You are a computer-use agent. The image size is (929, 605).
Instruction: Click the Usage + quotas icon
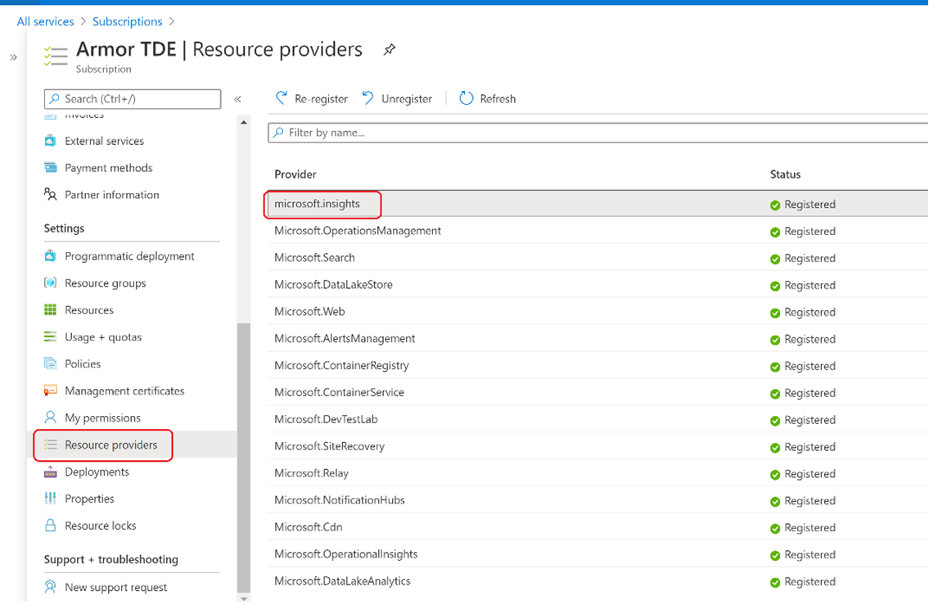(51, 337)
